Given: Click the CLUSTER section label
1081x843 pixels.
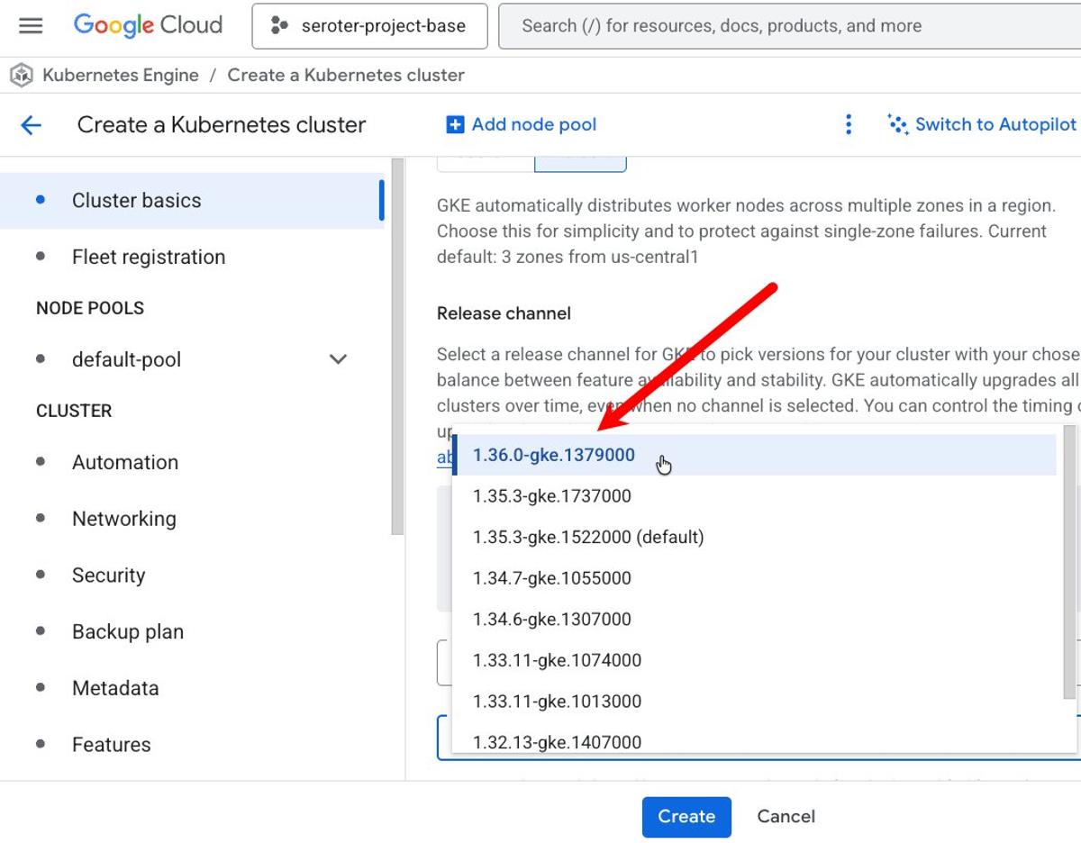Looking at the screenshot, I should 74,412.
